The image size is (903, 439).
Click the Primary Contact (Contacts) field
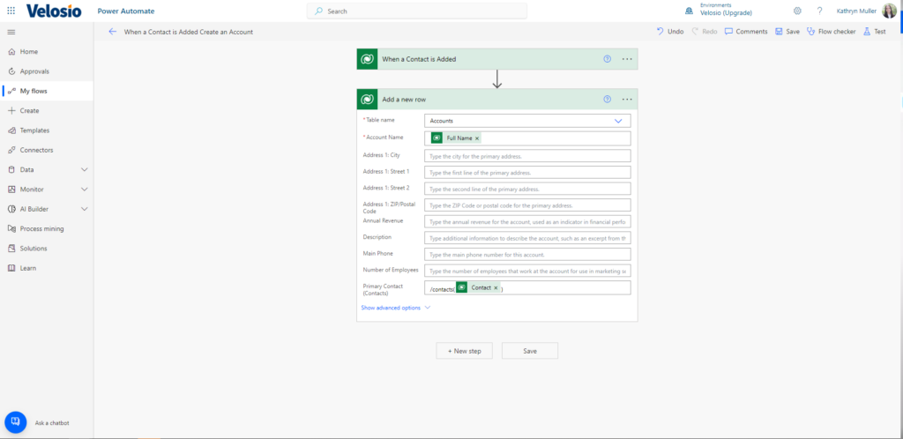[527, 287]
